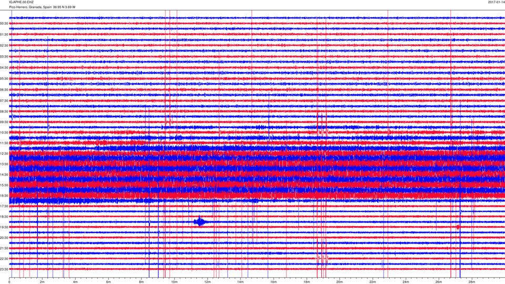Click the 18m axis tick label
The width and height of the screenshot is (505, 284).
tap(306, 282)
